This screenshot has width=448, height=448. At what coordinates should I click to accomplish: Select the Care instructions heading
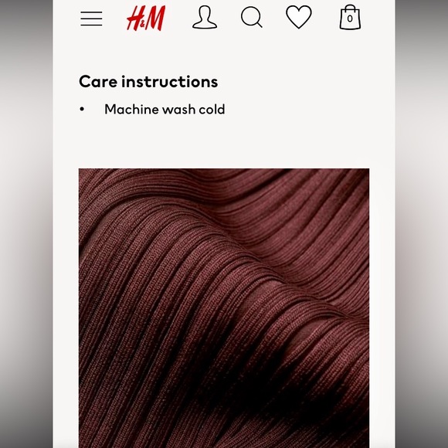pos(148,81)
